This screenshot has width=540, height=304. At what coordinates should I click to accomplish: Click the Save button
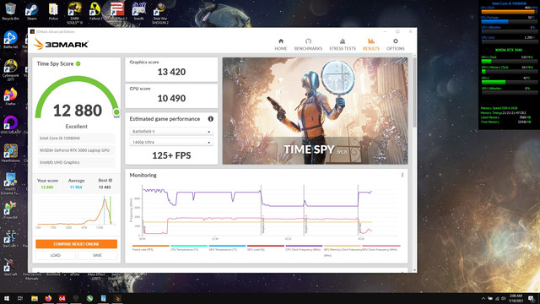pyautogui.click(x=97, y=255)
